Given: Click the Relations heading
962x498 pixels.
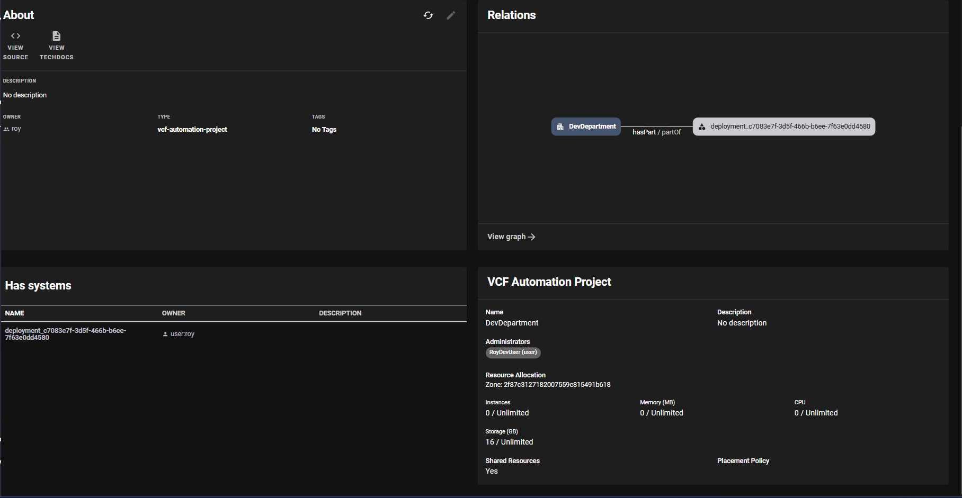Looking at the screenshot, I should 512,15.
